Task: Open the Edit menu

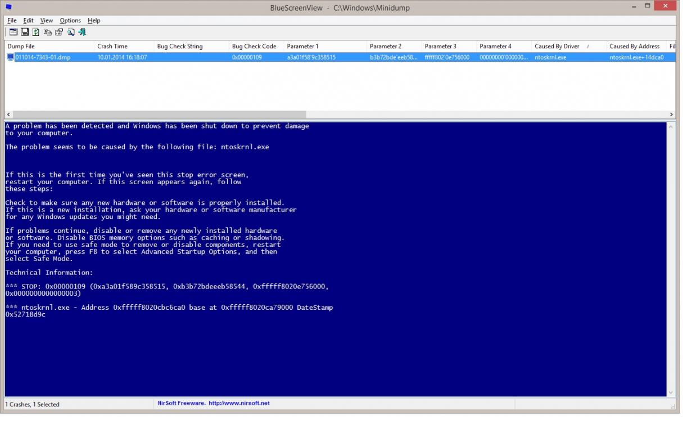Action: tap(28, 20)
